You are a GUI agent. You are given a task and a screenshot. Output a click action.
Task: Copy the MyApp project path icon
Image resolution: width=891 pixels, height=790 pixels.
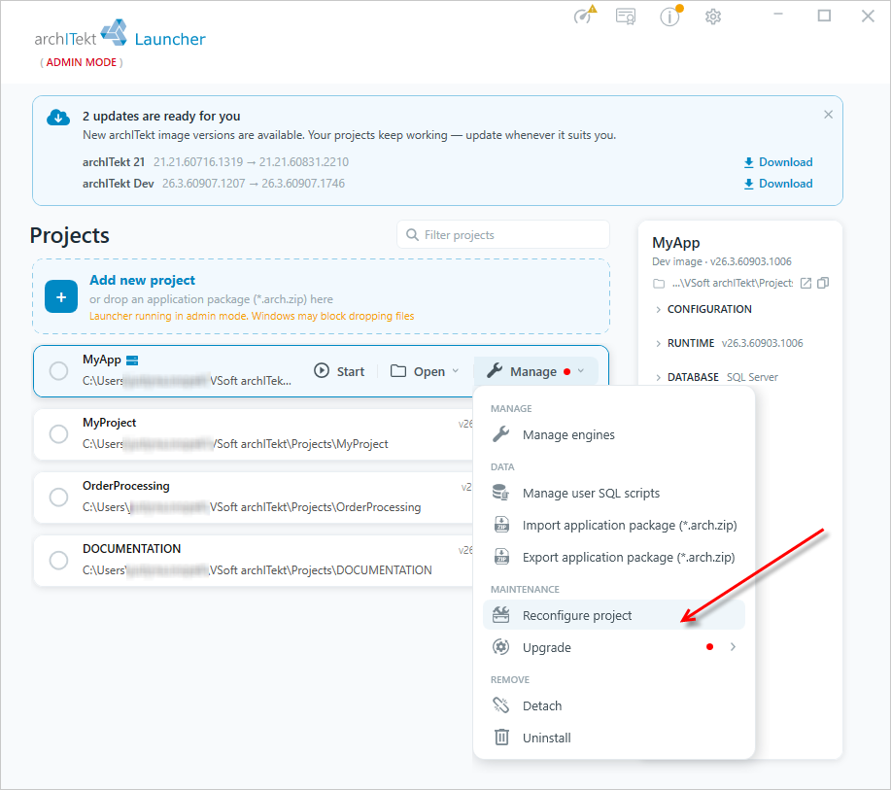823,283
